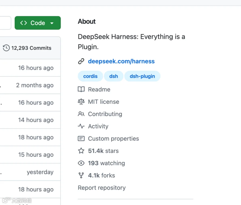Select the dsh-plugin topic tag
The height and width of the screenshot is (205, 241).
(142, 76)
